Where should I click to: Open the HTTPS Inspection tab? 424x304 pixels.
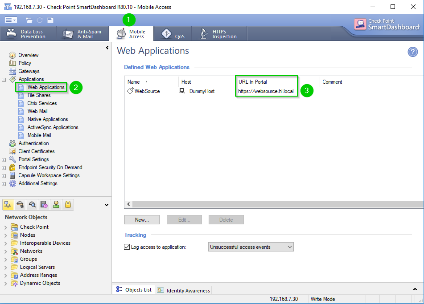point(219,34)
